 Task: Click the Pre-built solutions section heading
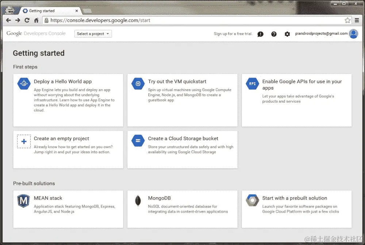pos(34,183)
